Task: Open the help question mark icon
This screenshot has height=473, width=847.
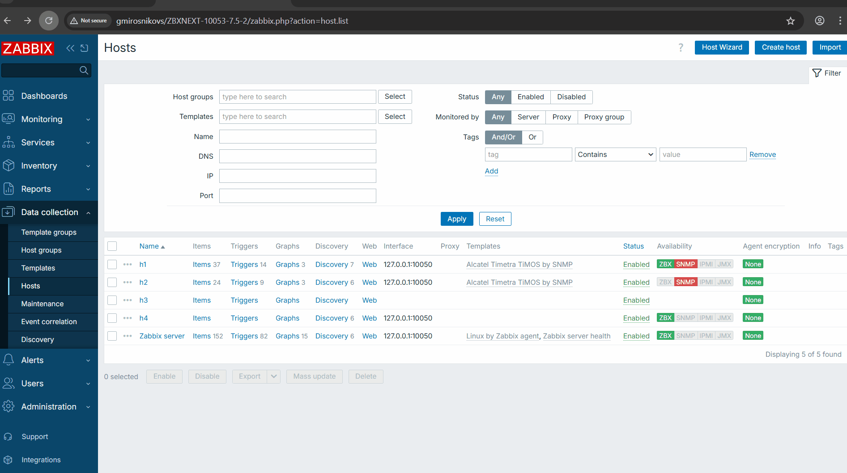Action: click(681, 47)
